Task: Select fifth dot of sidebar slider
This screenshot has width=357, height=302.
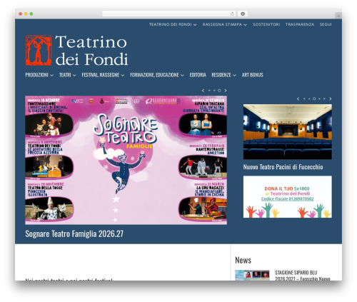Action: tap(324, 99)
